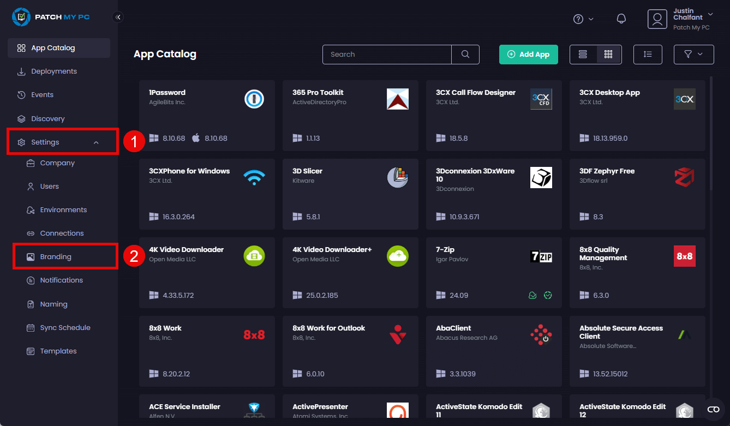Viewport: 730px width, 426px height.
Task: Open the 3D Slicer app card
Action: point(350,194)
